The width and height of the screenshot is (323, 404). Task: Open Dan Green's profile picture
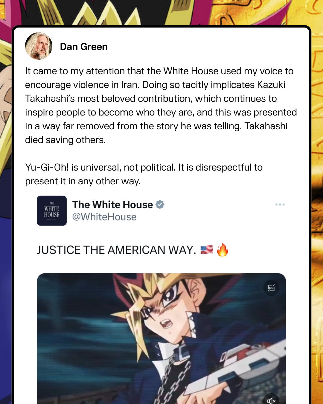coord(39,46)
